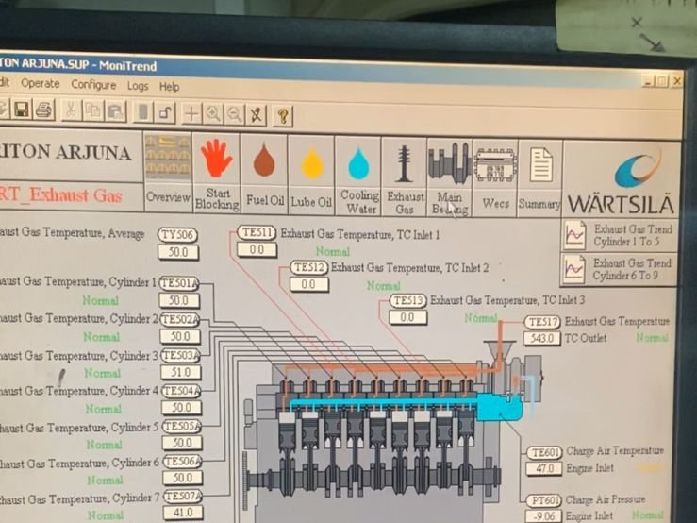
Task: Open the Start Blocking red hand page
Action: pyautogui.click(x=217, y=172)
